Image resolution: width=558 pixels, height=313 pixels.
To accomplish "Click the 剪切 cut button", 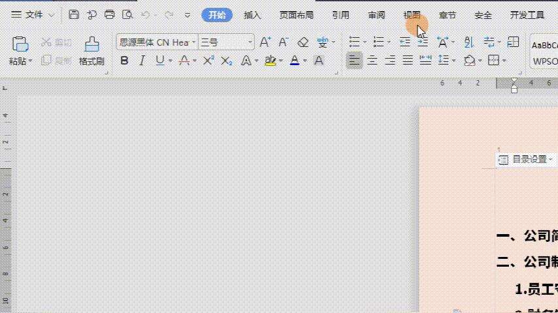I will coord(56,42).
